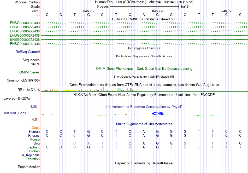Click the dash gap in Elephant row
Image resolution: width=248 pixels, height=173 pixels.
tap(199, 147)
